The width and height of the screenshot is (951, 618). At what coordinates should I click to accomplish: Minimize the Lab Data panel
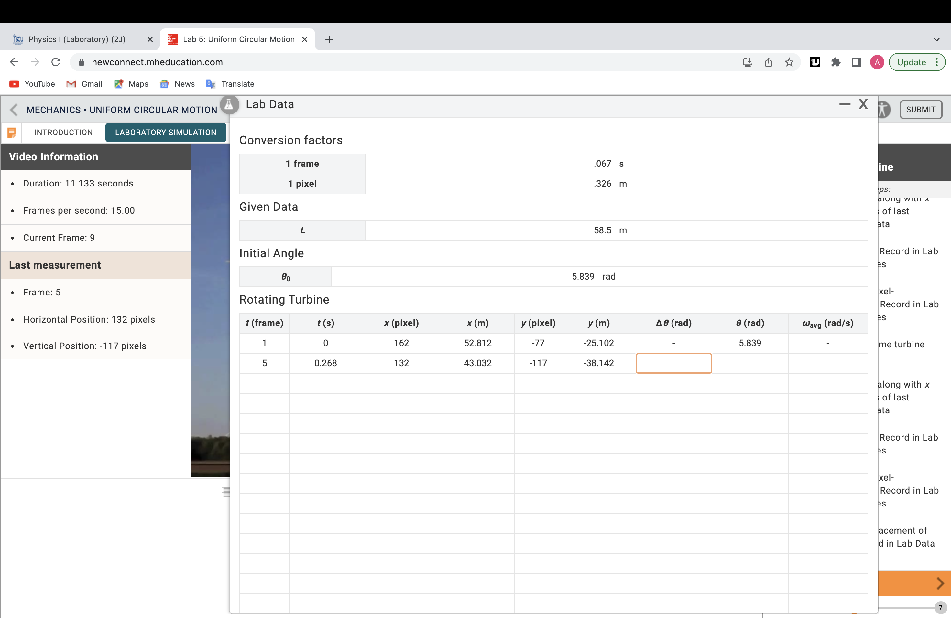[x=844, y=105]
